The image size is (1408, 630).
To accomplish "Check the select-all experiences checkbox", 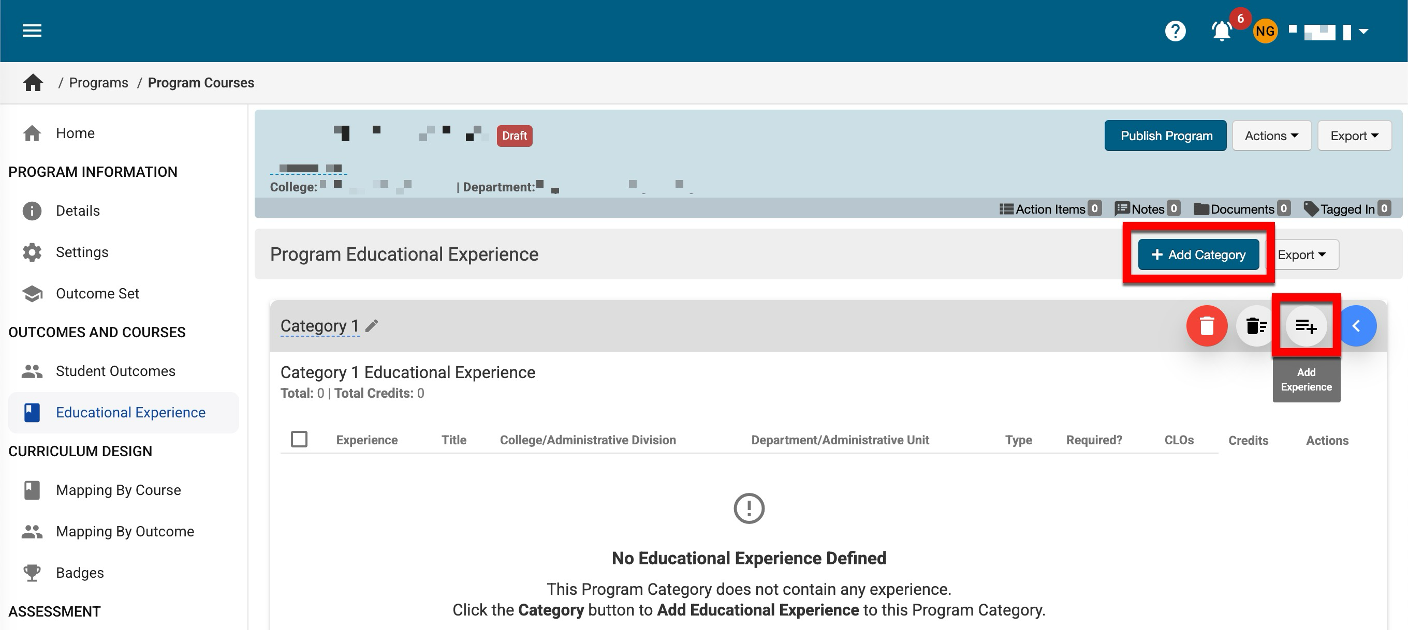I will [299, 439].
